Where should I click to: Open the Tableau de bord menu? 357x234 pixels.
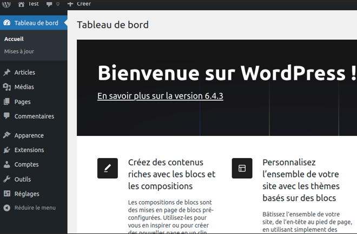[x=36, y=23]
